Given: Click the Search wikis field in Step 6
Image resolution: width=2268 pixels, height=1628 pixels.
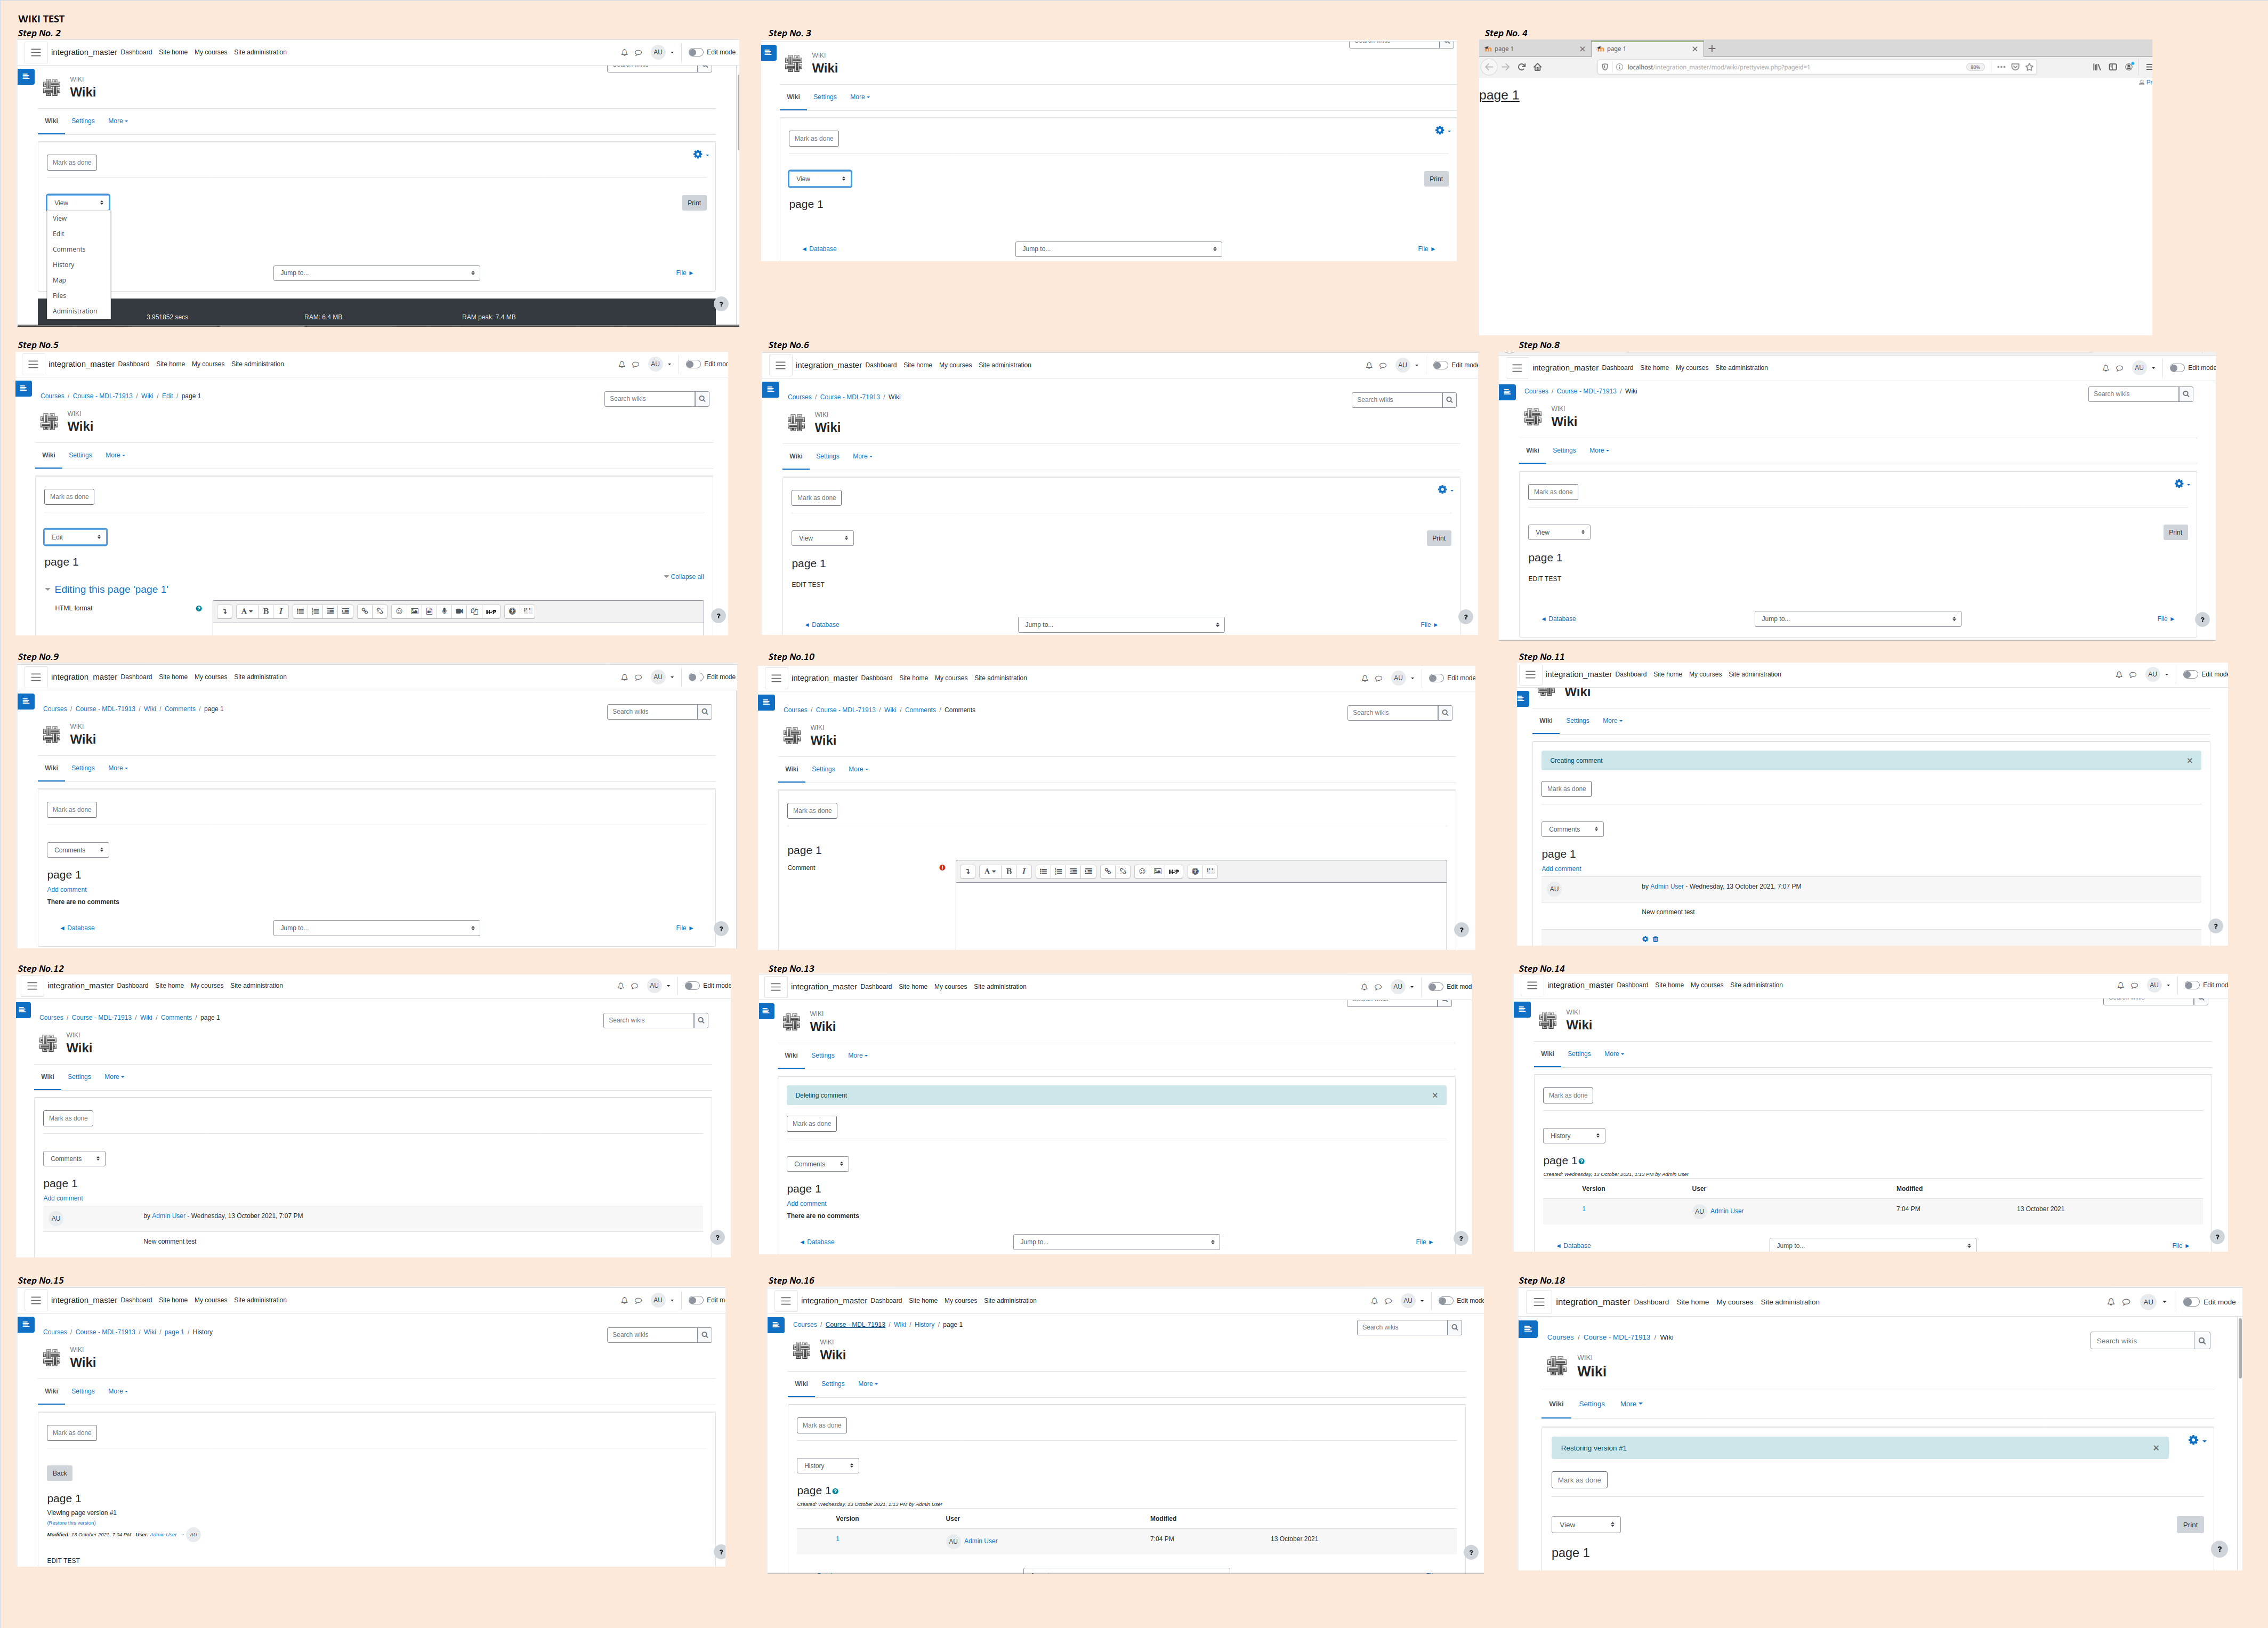Looking at the screenshot, I should (1397, 399).
